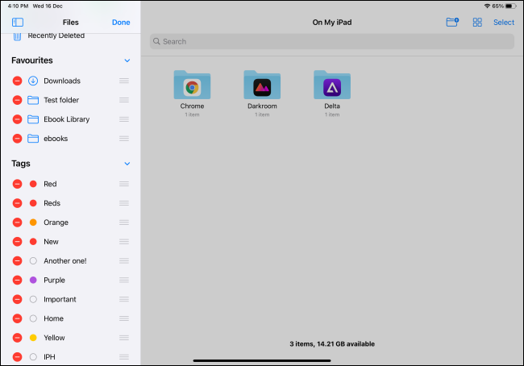Tap the purple colour dot of Purple tag
This screenshot has width=524, height=366.
33,280
